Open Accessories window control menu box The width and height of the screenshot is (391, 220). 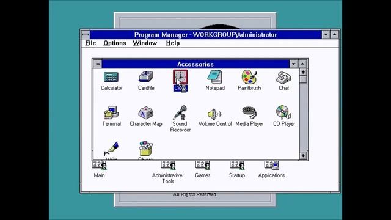[98, 64]
